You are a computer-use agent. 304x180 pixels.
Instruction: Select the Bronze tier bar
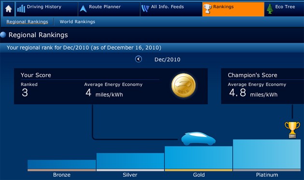pos(62,165)
